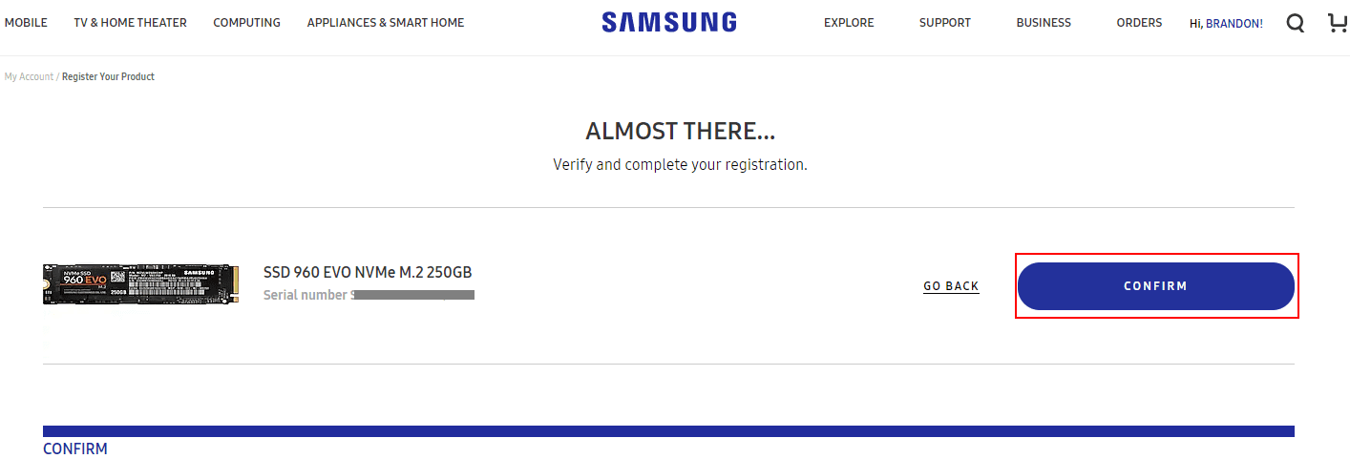Image resolution: width=1350 pixels, height=459 pixels.
Task: Open the Mobile menu
Action: (x=26, y=23)
